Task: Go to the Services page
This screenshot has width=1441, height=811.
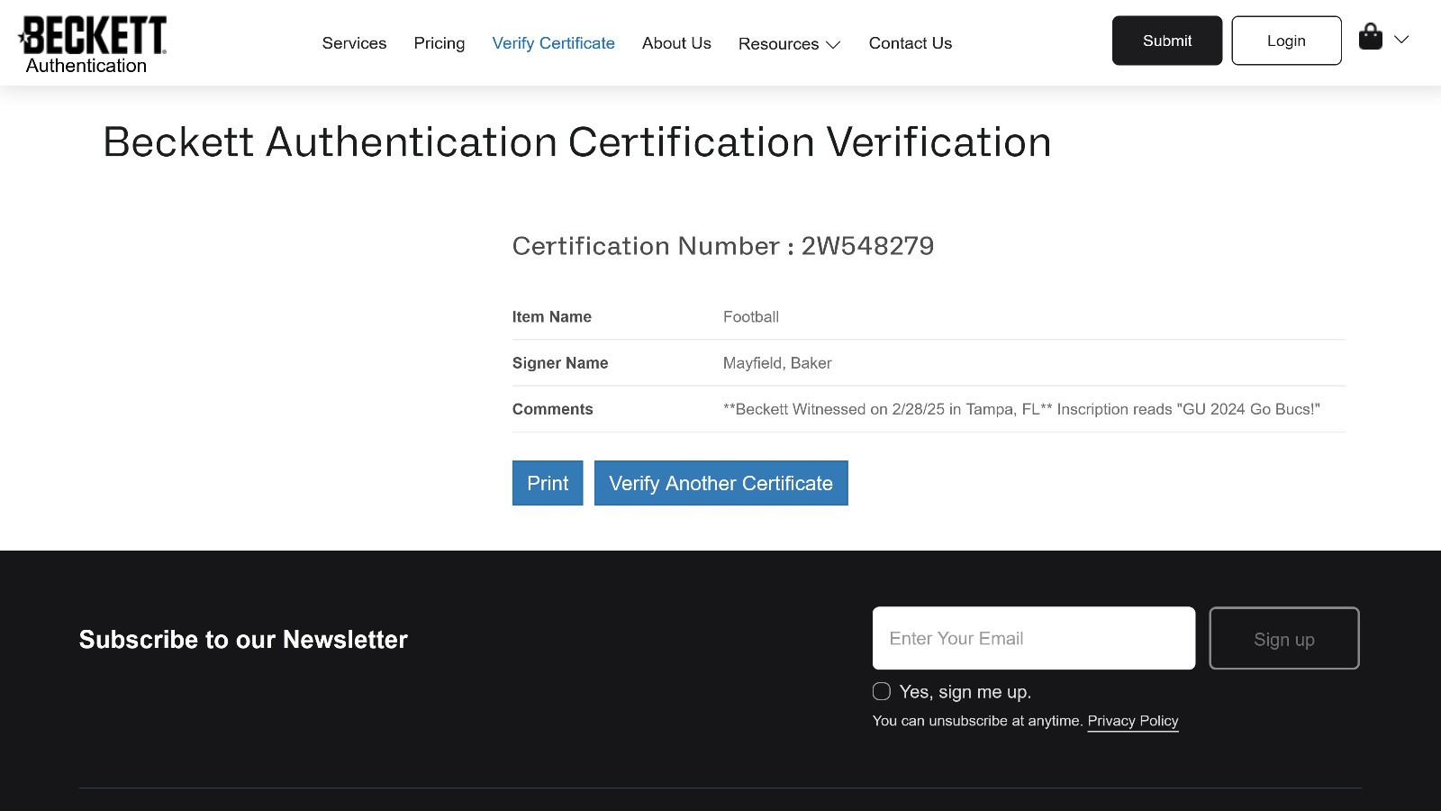Action: 354,43
